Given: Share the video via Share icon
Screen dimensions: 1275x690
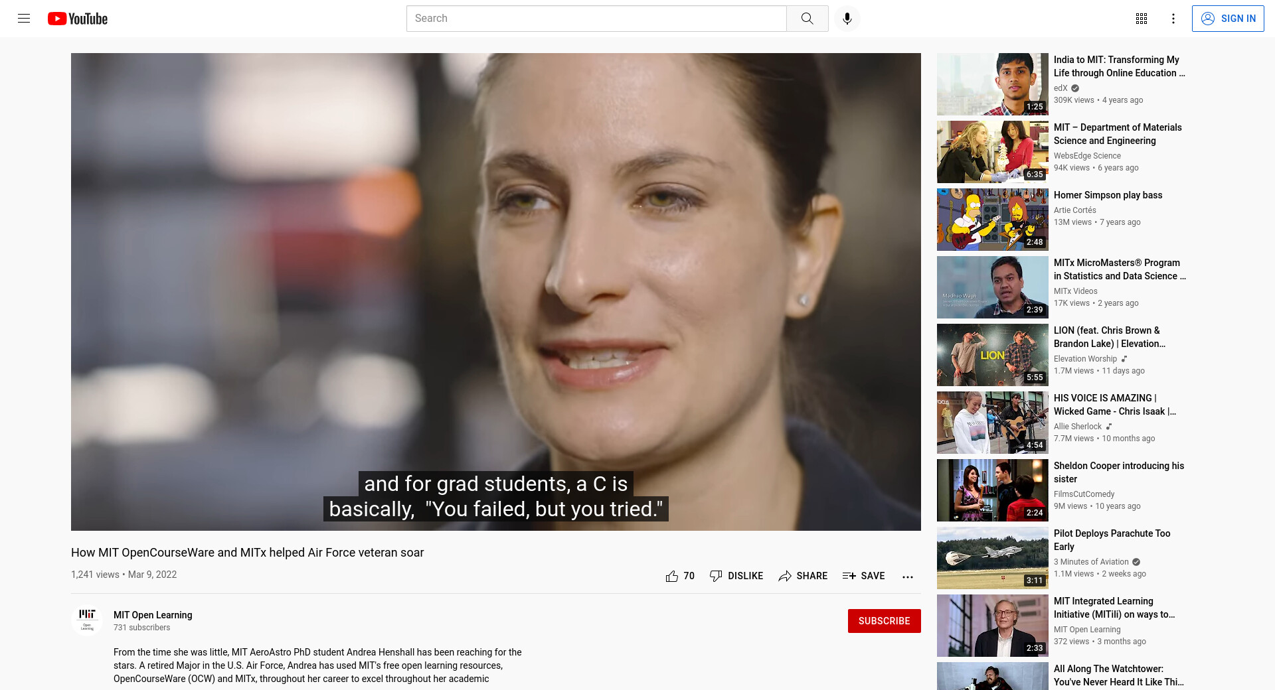Looking at the screenshot, I should coord(803,576).
